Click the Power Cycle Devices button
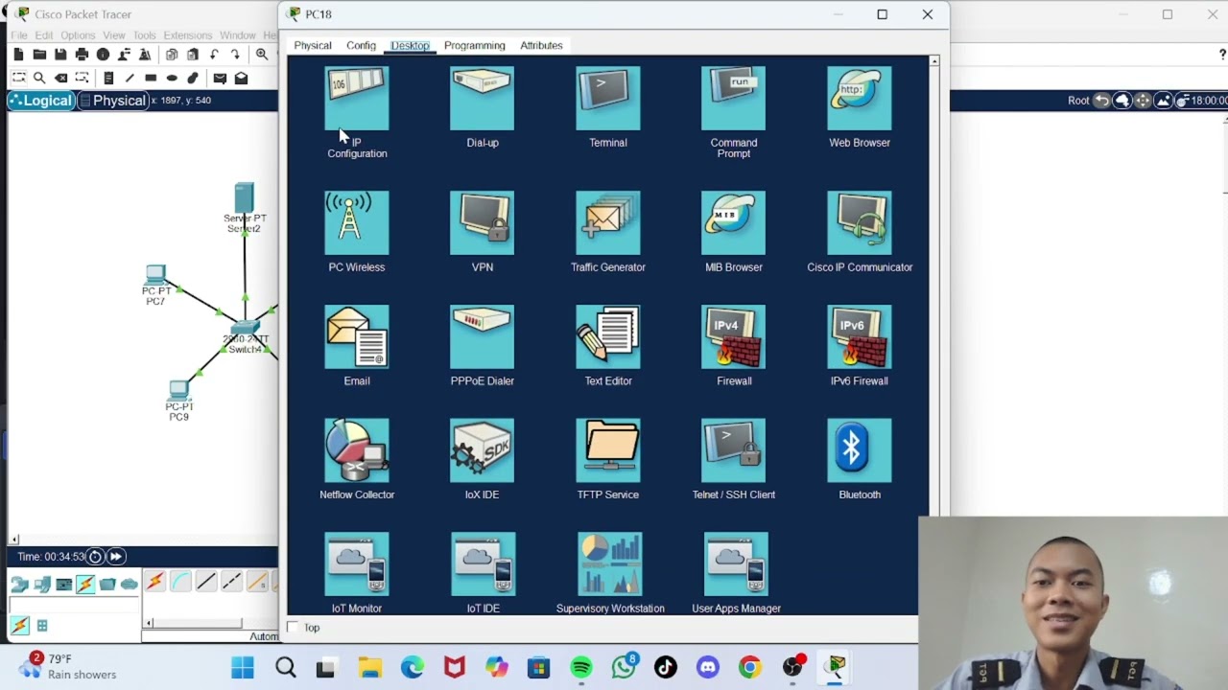Screen dimensions: 1228x690 (95, 556)
